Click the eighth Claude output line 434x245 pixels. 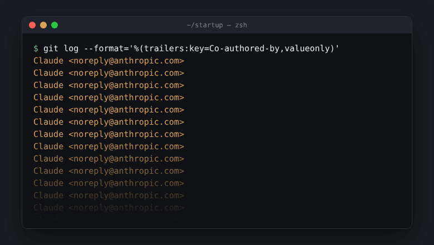click(108, 146)
